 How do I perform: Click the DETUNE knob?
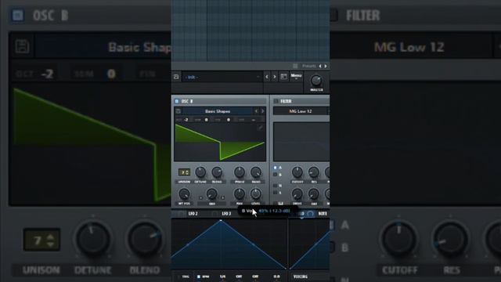200,172
